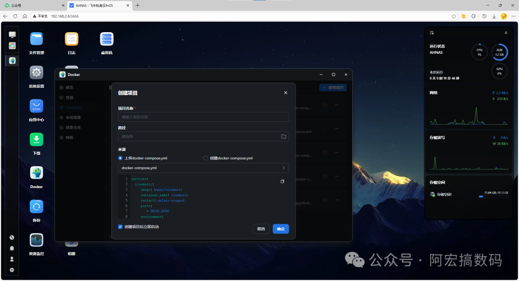Click the 确定 confirm button
The width and height of the screenshot is (519, 281).
pos(281,229)
